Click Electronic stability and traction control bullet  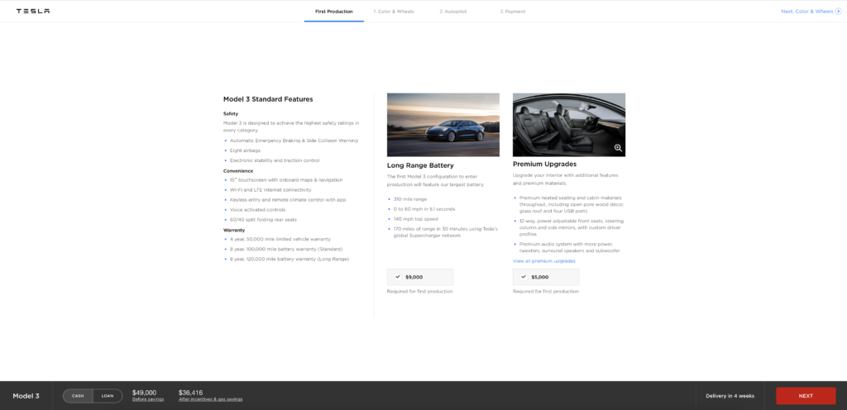point(275,160)
